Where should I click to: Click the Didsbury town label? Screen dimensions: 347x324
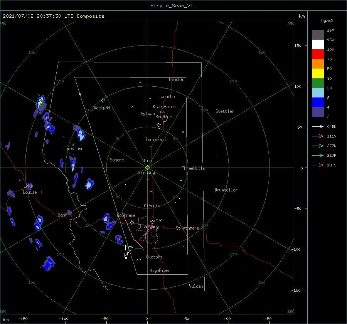click(x=145, y=173)
